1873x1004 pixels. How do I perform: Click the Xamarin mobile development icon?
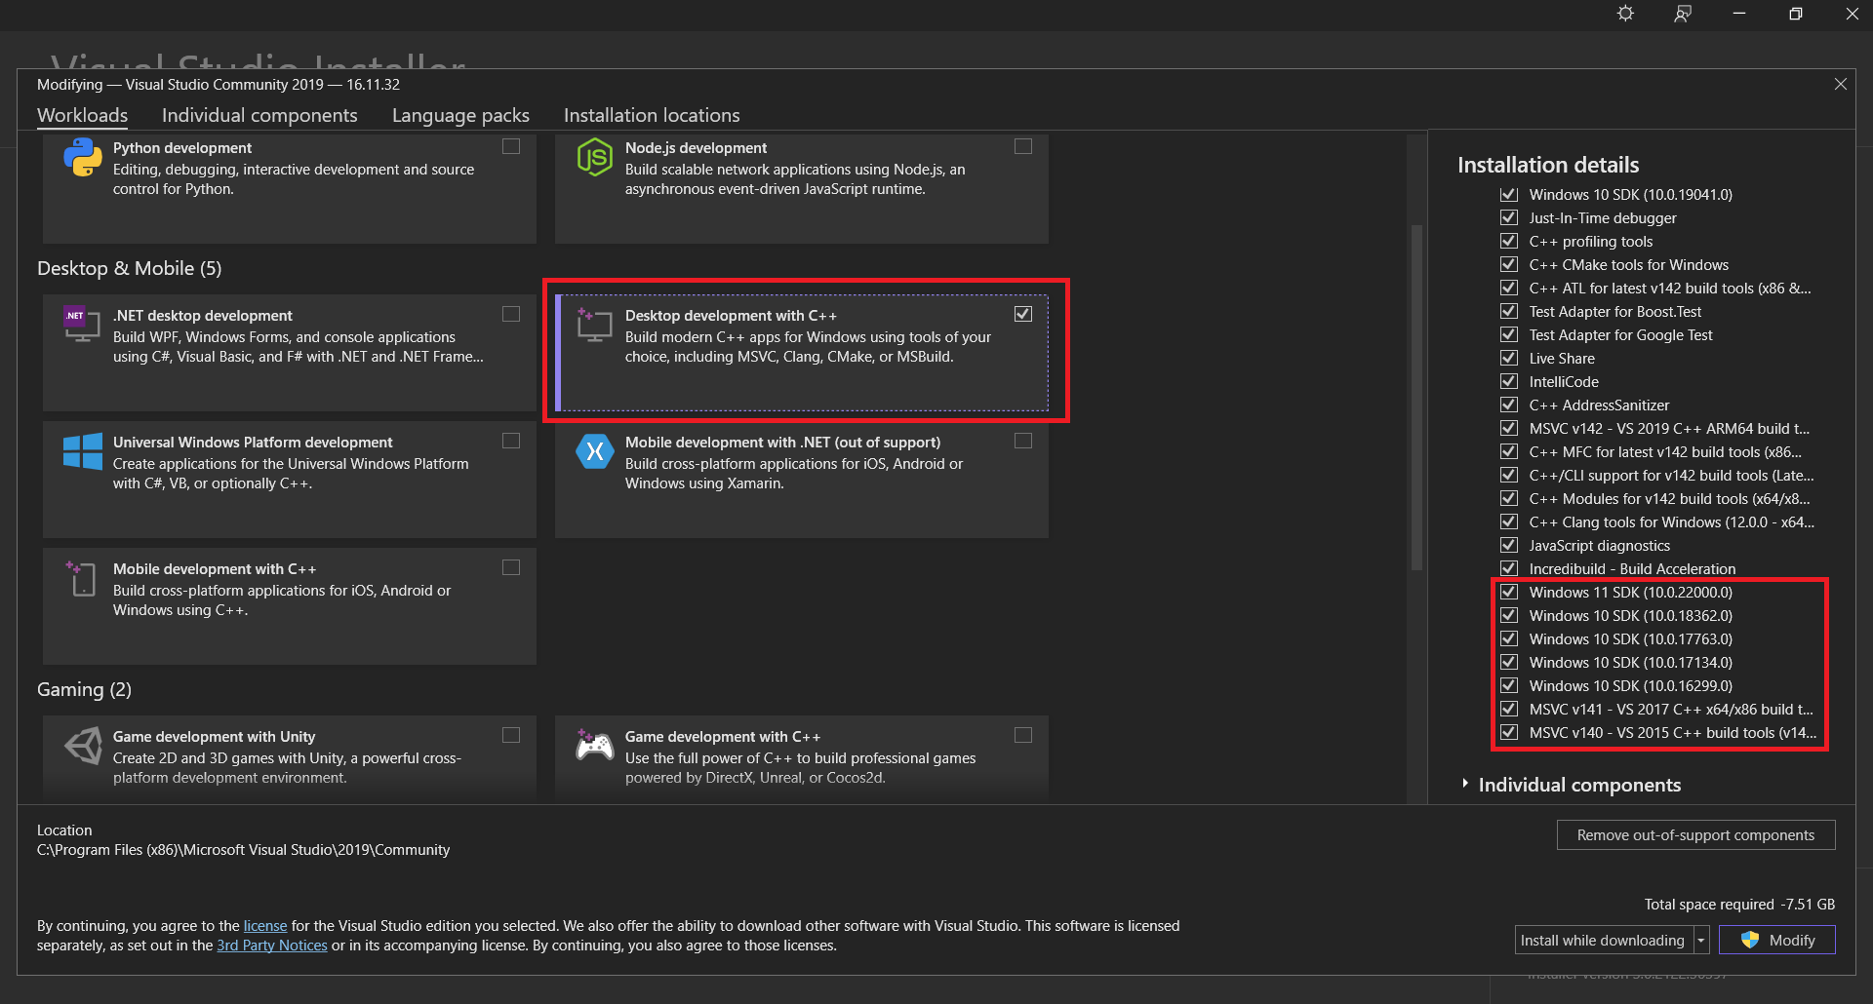594,451
